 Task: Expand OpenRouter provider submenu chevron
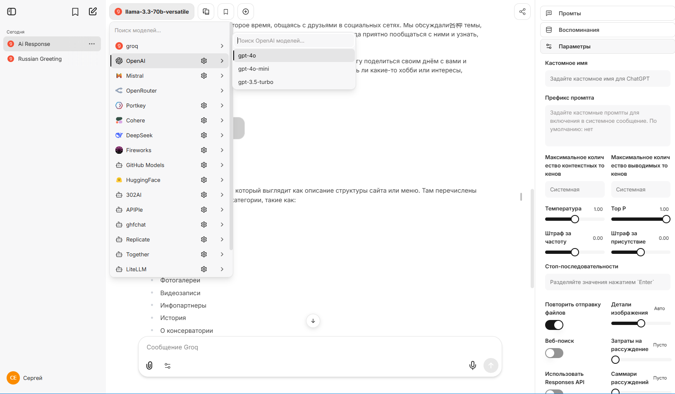(x=222, y=91)
